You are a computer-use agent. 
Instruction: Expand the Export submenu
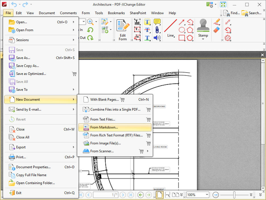[41, 147]
